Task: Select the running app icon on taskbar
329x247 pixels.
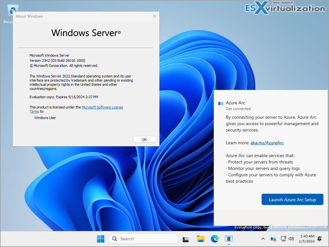Action: pyautogui.click(x=229, y=239)
